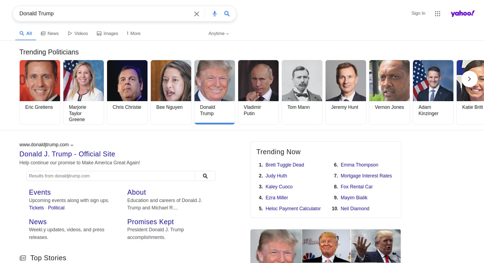The image size is (484, 263).
Task: Open trending topic Judy Huth
Action: pyautogui.click(x=276, y=176)
